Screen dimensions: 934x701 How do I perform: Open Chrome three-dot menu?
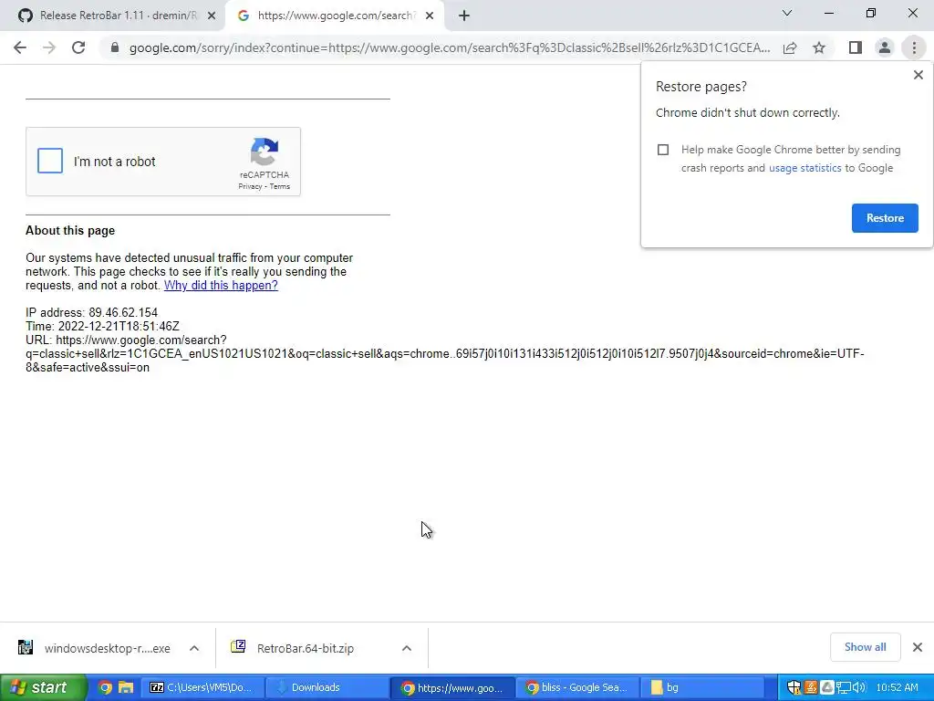pos(914,47)
